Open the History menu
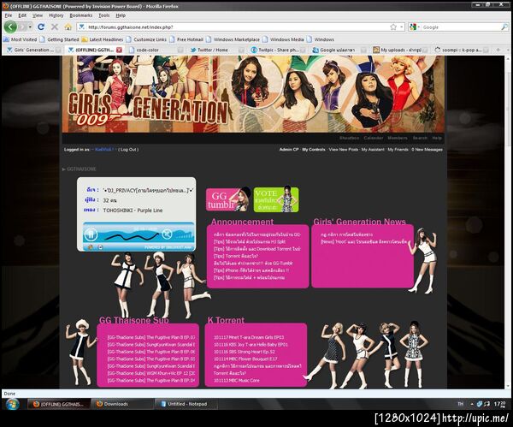Screen dimensions: 513x427 click(56, 15)
